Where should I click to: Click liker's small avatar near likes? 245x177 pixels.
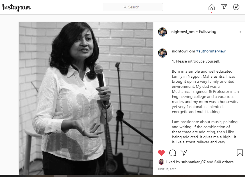pyautogui.click(x=161, y=162)
